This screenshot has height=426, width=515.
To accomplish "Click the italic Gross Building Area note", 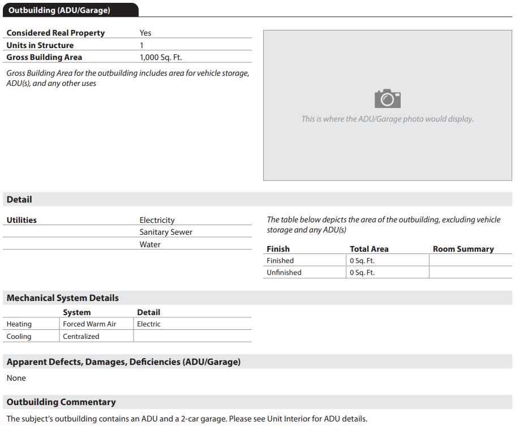I will tap(128, 78).
